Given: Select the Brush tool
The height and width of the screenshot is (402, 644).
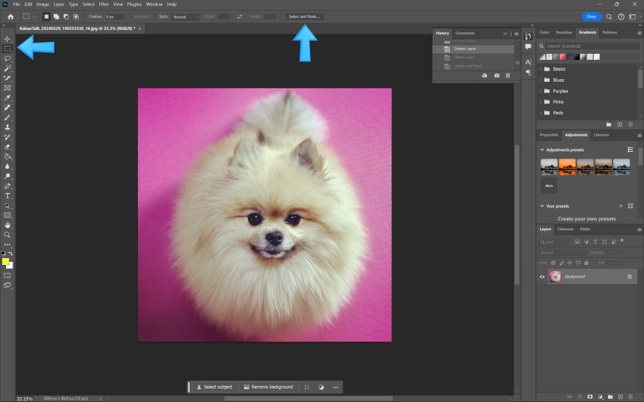Looking at the screenshot, I should click(x=7, y=117).
